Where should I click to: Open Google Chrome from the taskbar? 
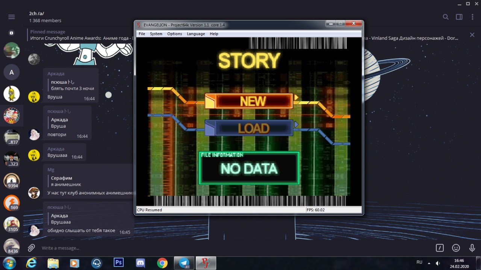pos(162,263)
